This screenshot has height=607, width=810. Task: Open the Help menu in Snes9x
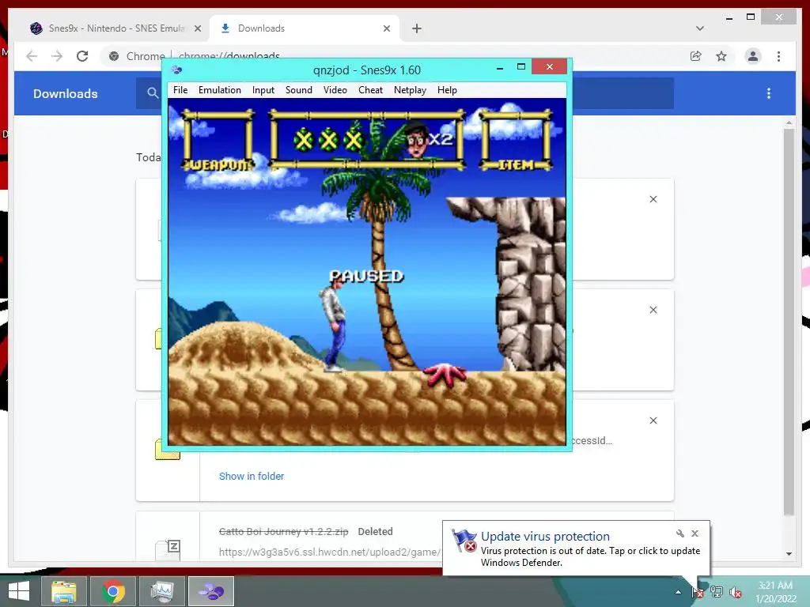[447, 90]
